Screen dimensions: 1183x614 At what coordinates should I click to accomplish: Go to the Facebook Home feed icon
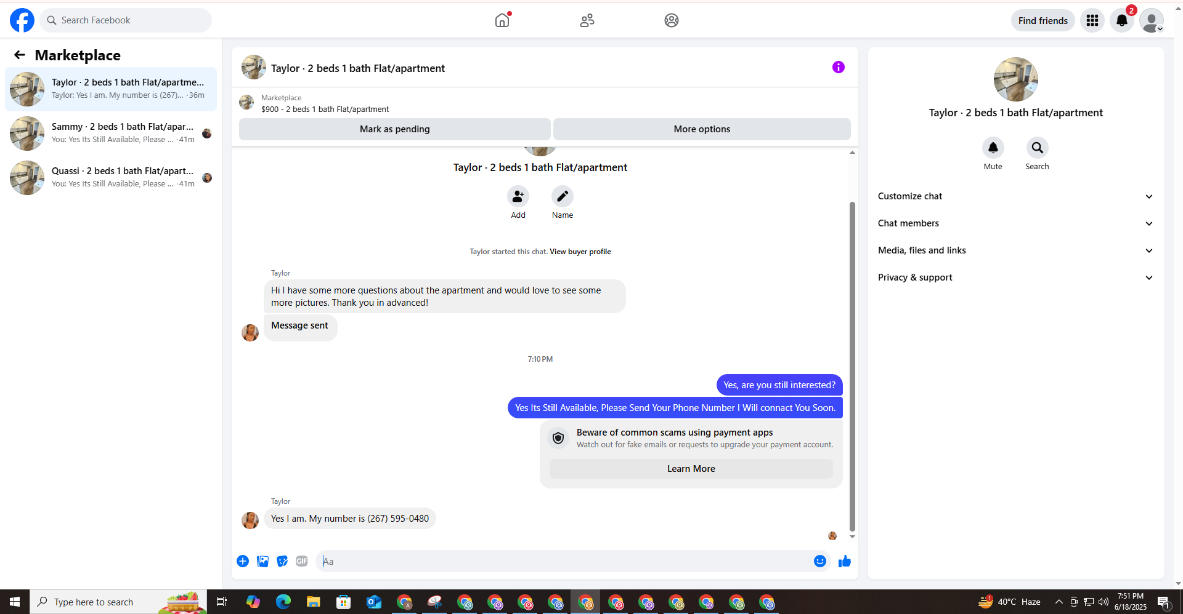(502, 20)
